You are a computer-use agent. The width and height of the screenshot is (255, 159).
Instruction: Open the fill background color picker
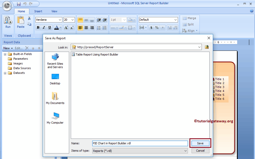coord(132,20)
